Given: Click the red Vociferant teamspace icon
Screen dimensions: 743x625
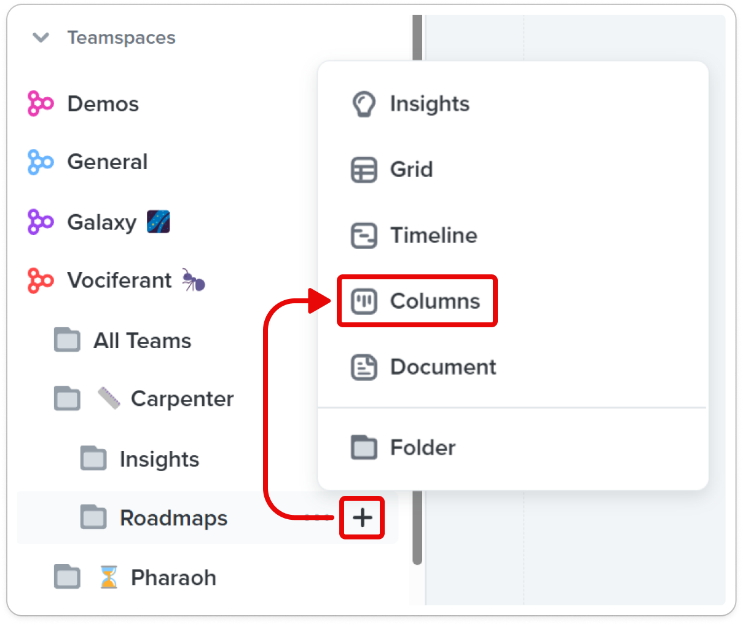Looking at the screenshot, I should pos(41,281).
